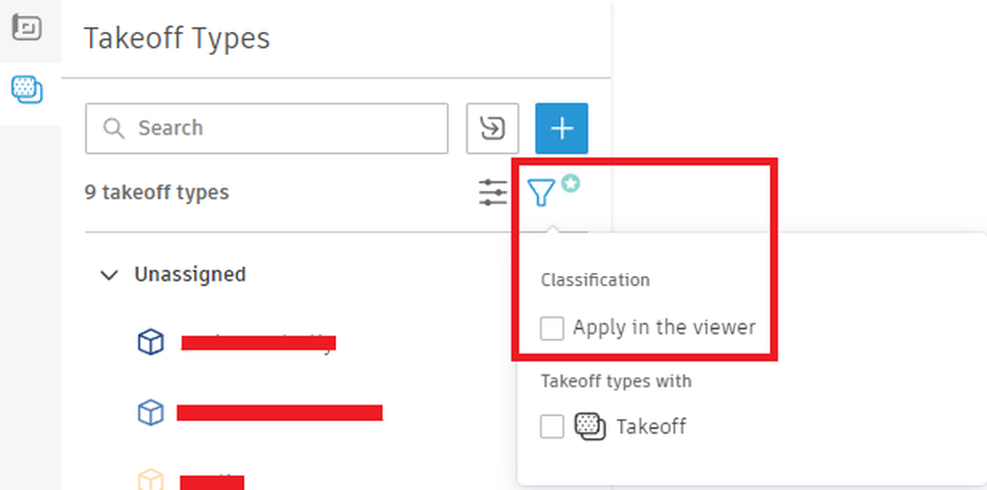Open the first redacted takeoff type item
Image resolution: width=987 pixels, height=490 pixels.
(x=258, y=343)
